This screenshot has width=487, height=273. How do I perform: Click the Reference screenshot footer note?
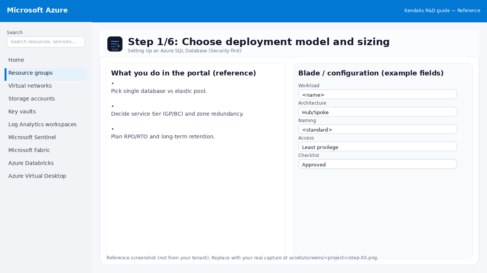[x=242, y=257]
